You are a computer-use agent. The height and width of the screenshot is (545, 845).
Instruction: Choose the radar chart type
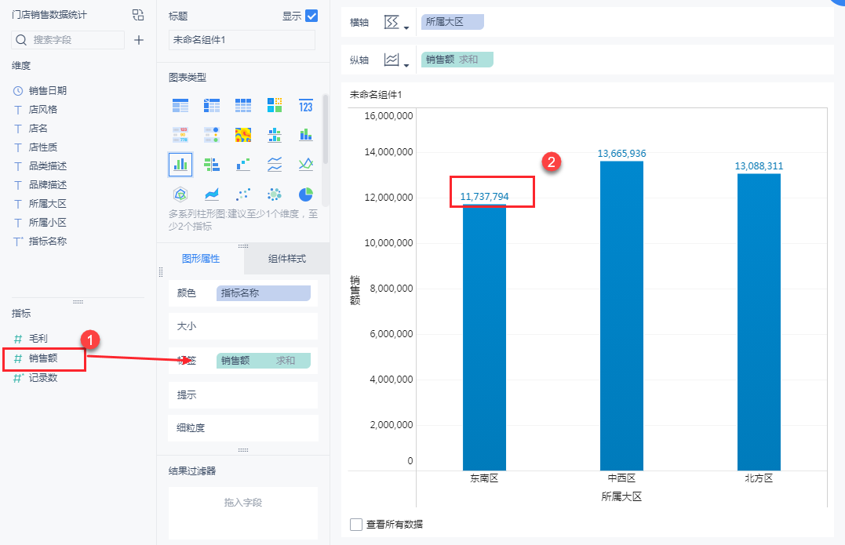click(180, 194)
